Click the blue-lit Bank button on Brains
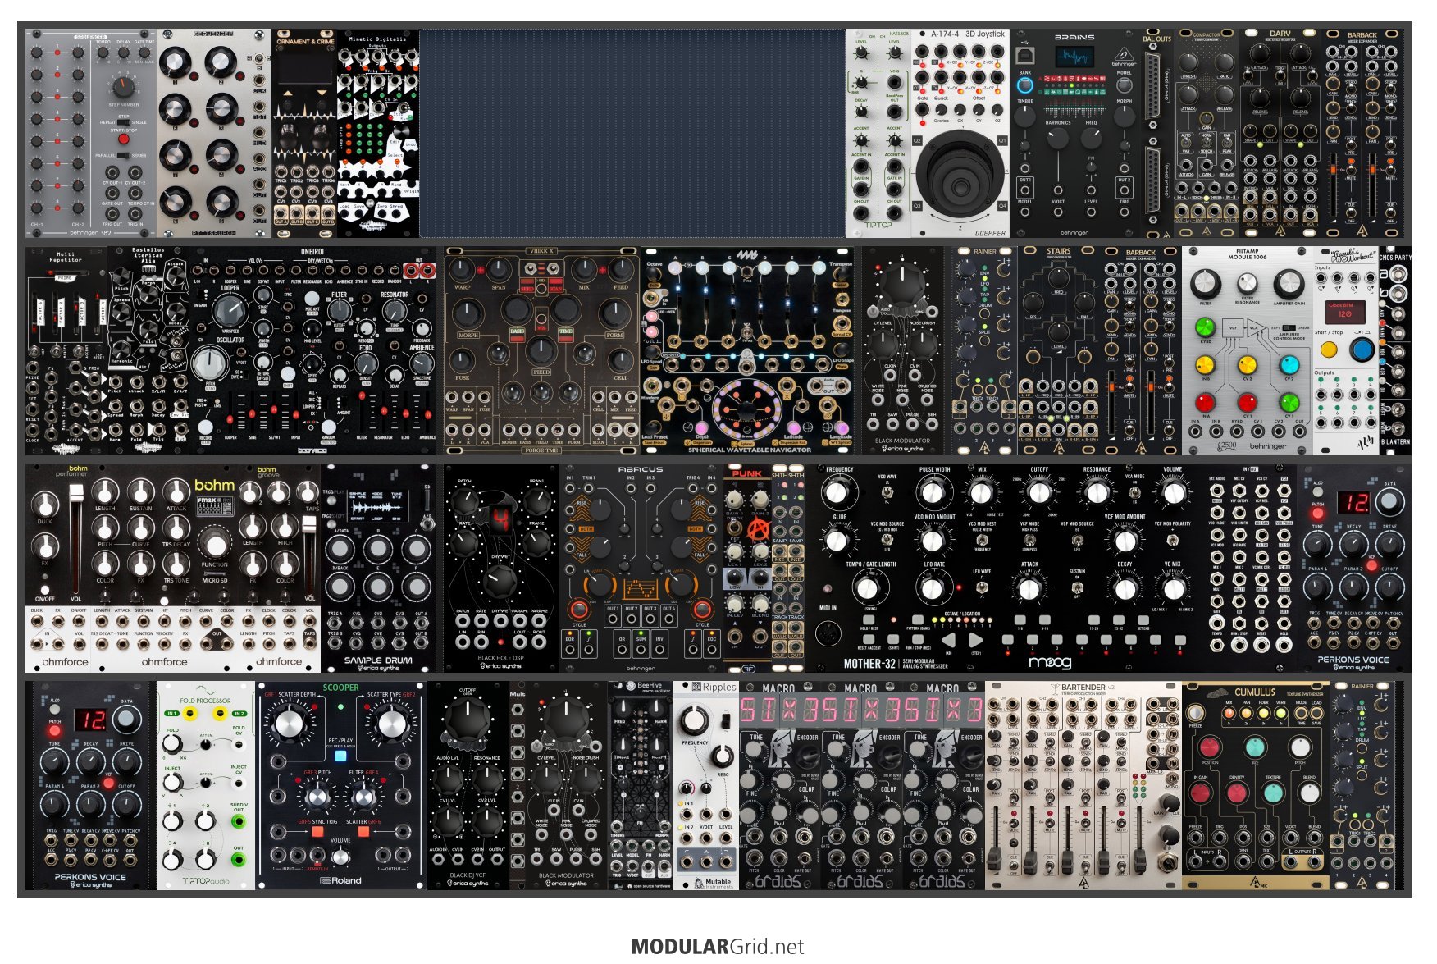 (x=1025, y=85)
